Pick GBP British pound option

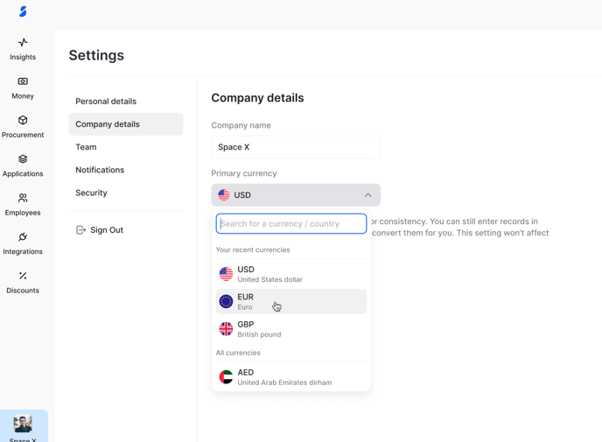tap(290, 328)
